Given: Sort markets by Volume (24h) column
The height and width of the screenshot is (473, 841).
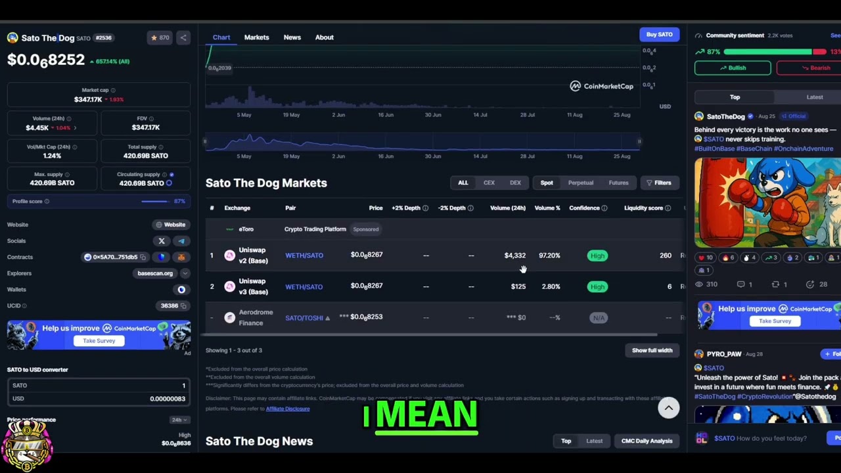Looking at the screenshot, I should click(507, 208).
